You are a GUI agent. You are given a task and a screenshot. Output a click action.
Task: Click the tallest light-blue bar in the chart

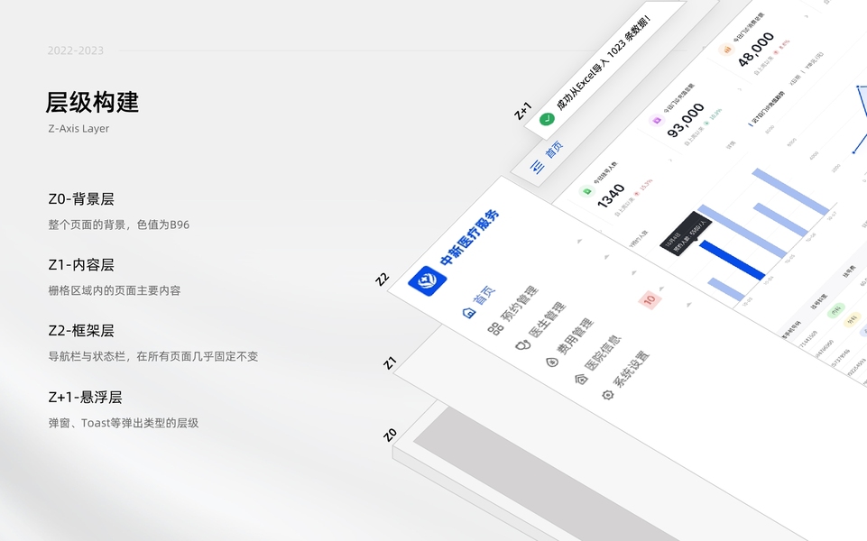click(742, 232)
